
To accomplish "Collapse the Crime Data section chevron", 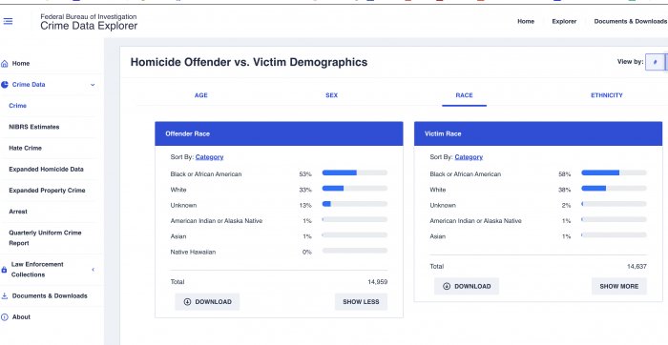I will tap(93, 85).
